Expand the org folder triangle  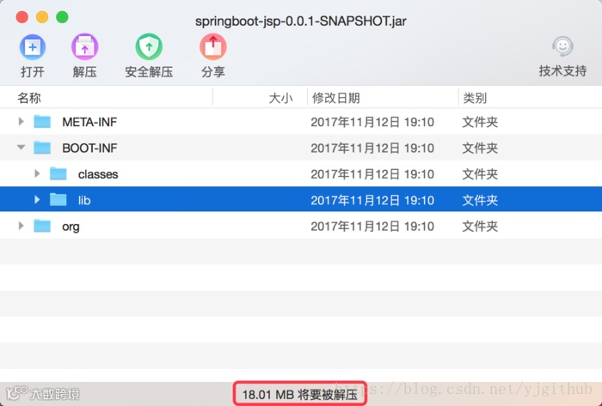(x=21, y=226)
